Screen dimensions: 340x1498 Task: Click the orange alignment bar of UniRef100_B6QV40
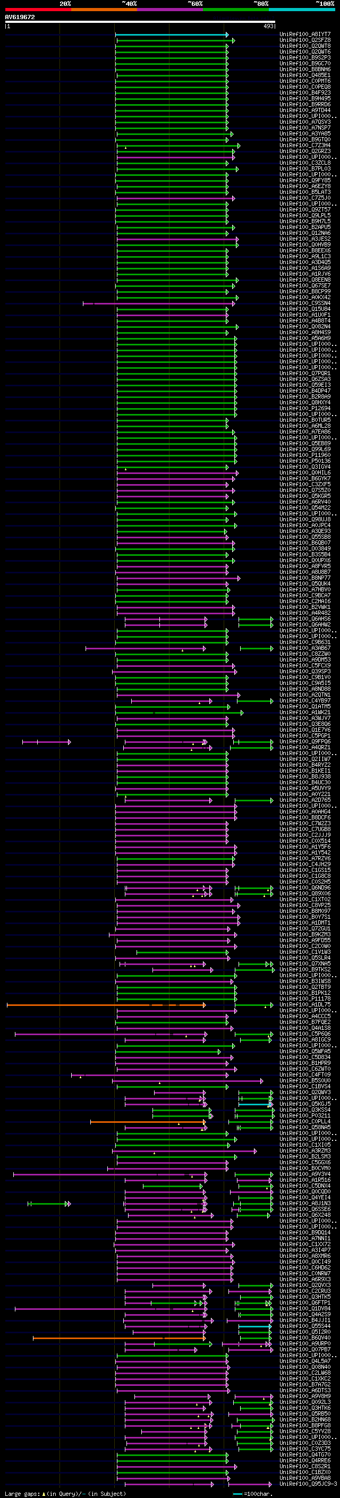(x=119, y=1338)
